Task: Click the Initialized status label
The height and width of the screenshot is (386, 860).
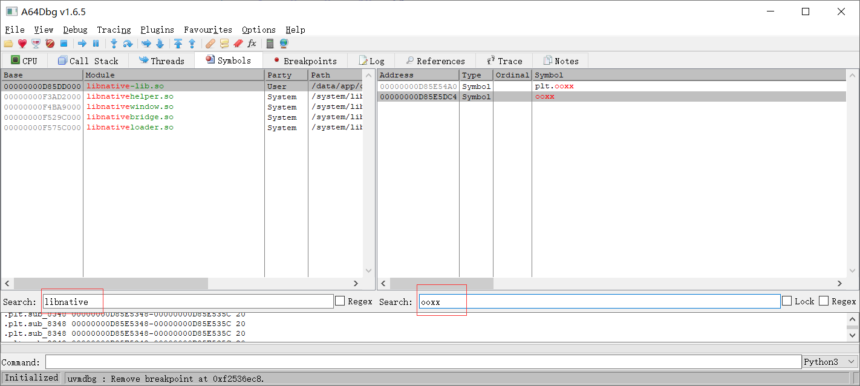Action: point(31,378)
